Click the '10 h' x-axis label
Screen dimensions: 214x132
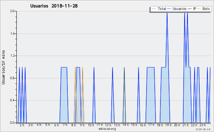point(91,125)
